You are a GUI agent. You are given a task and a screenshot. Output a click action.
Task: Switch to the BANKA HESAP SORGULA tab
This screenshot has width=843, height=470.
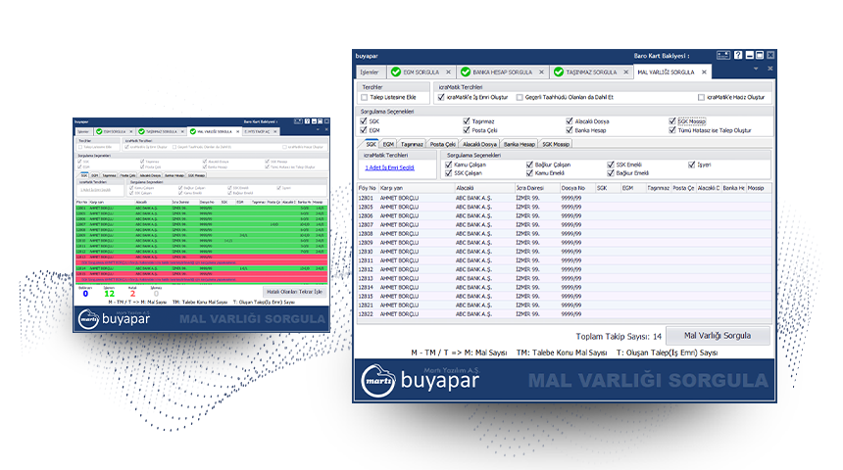tap(503, 72)
